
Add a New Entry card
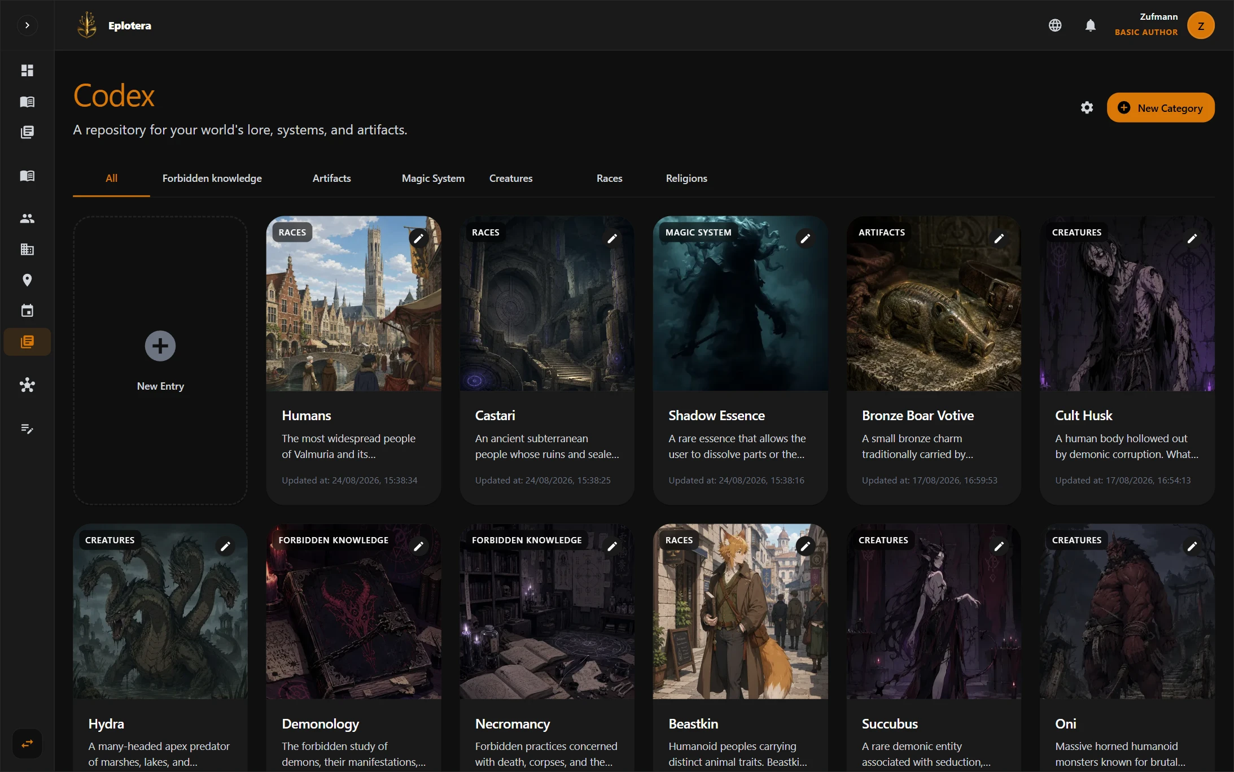[160, 360]
